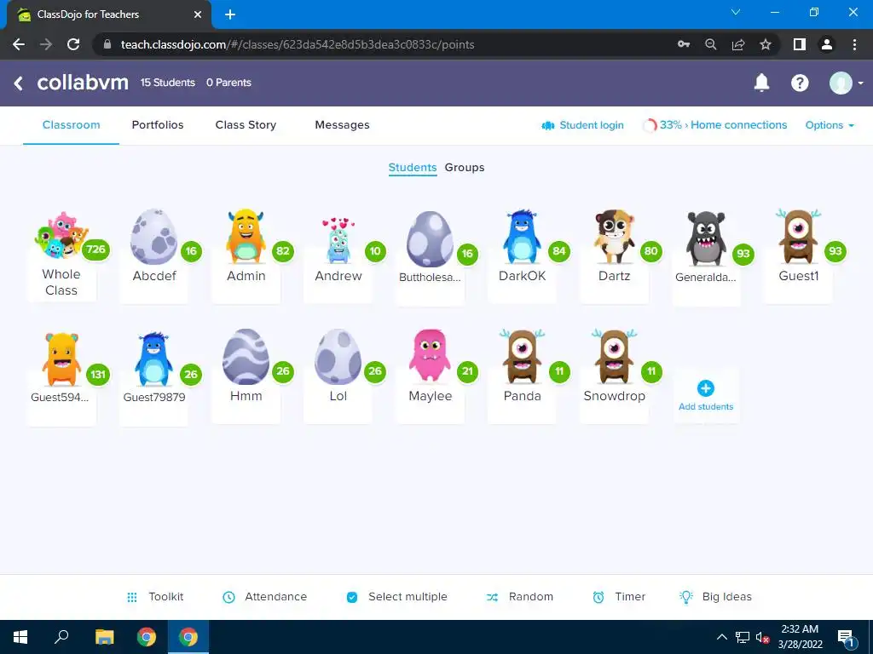Switch to the Classroom tab
This screenshot has width=873, height=654.
(72, 125)
